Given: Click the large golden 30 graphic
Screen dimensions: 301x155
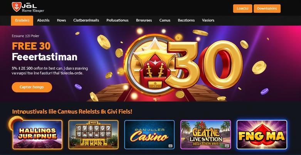Looking at the screenshot, I should pyautogui.click(x=204, y=64).
